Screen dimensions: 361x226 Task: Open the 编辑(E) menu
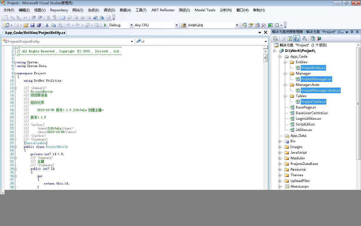click(x=24, y=10)
